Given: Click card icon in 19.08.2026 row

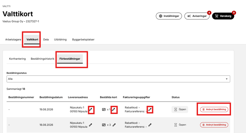Looking at the screenshot, I should [104, 110].
